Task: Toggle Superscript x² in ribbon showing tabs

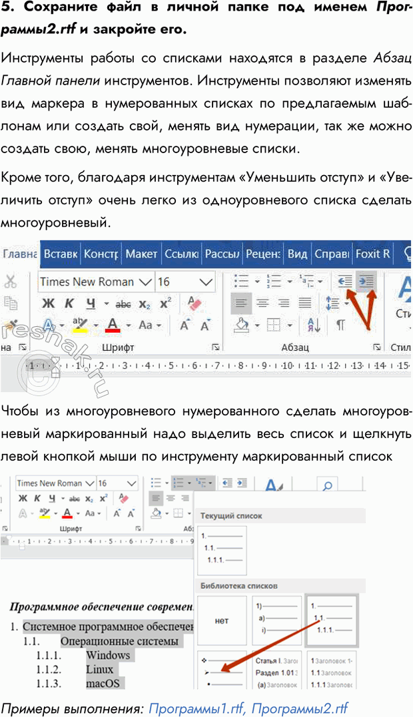Action: tap(166, 303)
